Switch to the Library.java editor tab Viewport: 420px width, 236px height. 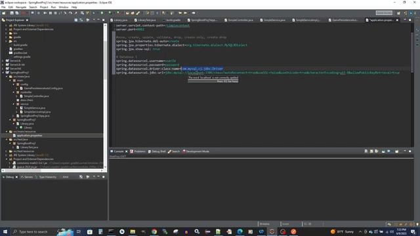(x=119, y=20)
